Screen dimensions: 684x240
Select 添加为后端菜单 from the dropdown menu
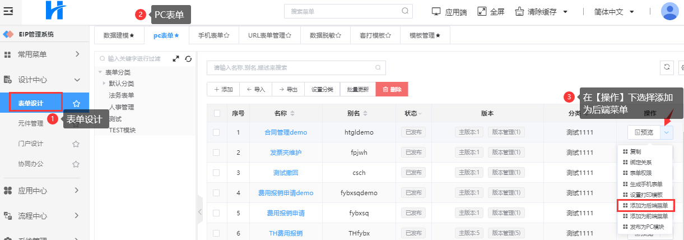tap(648, 205)
